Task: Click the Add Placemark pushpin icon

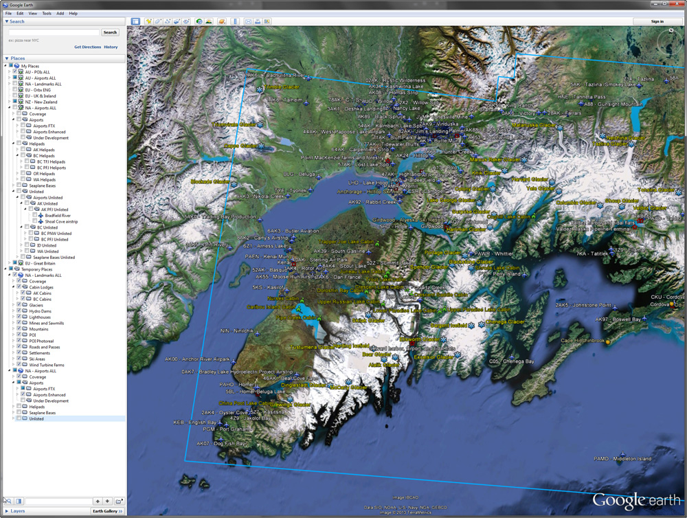Action: (x=148, y=21)
